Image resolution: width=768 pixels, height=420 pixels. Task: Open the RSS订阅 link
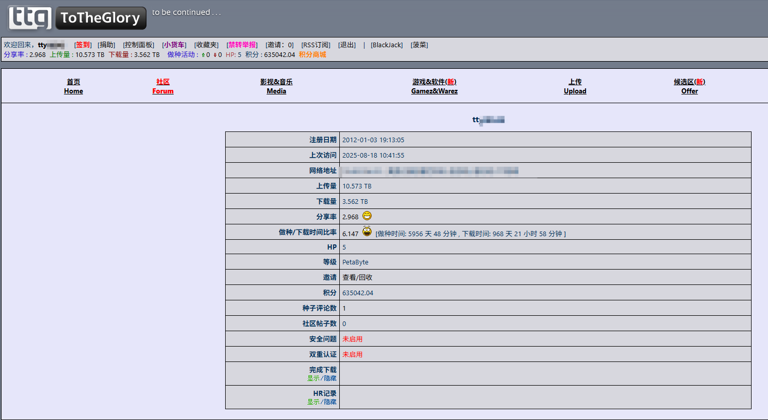316,45
